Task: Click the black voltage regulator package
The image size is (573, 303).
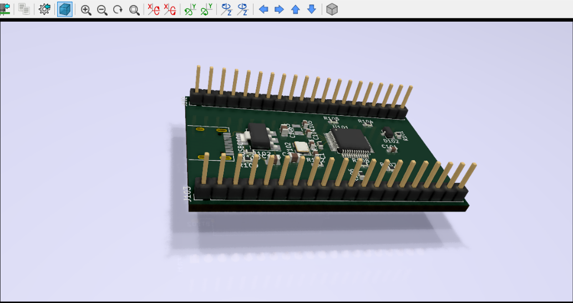Action: tap(259, 136)
